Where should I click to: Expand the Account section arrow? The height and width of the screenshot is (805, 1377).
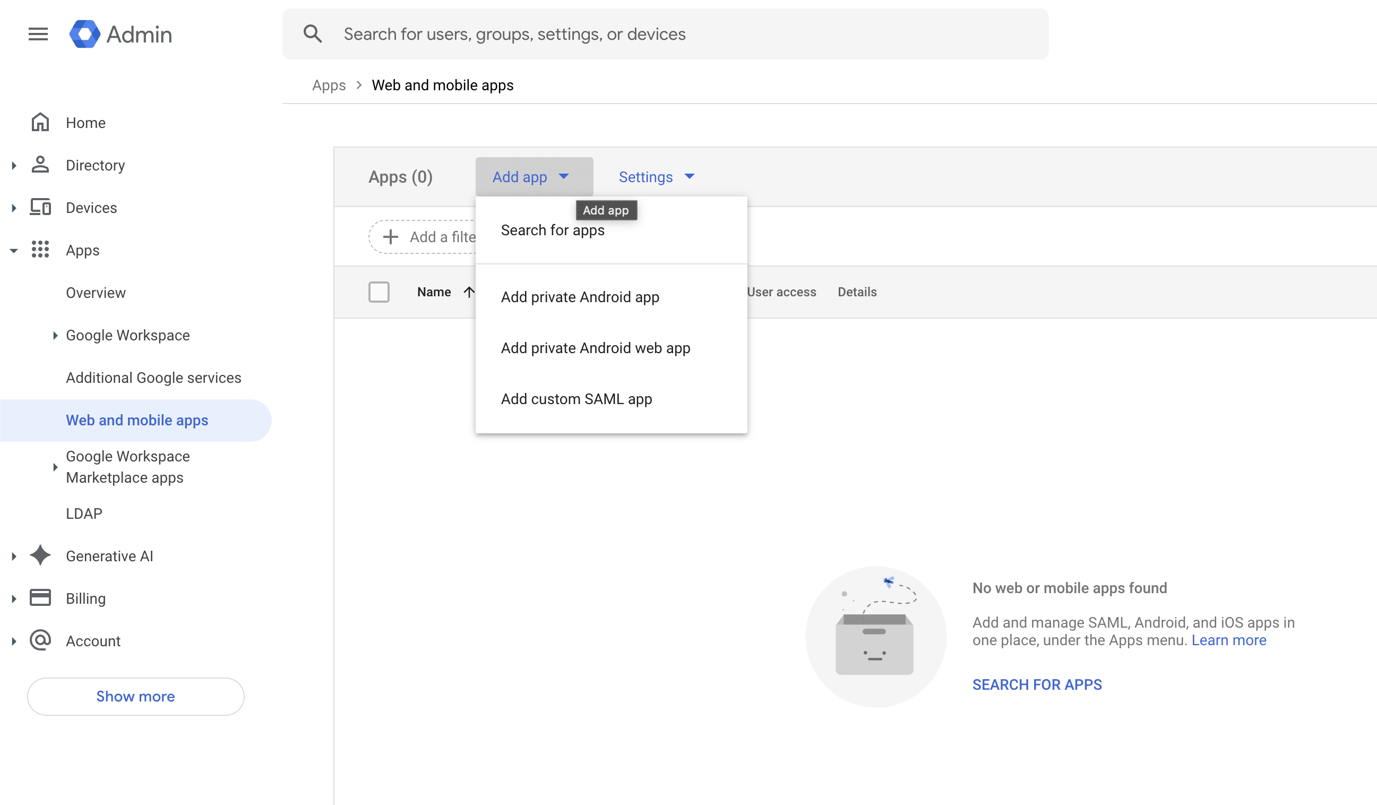[x=14, y=641]
